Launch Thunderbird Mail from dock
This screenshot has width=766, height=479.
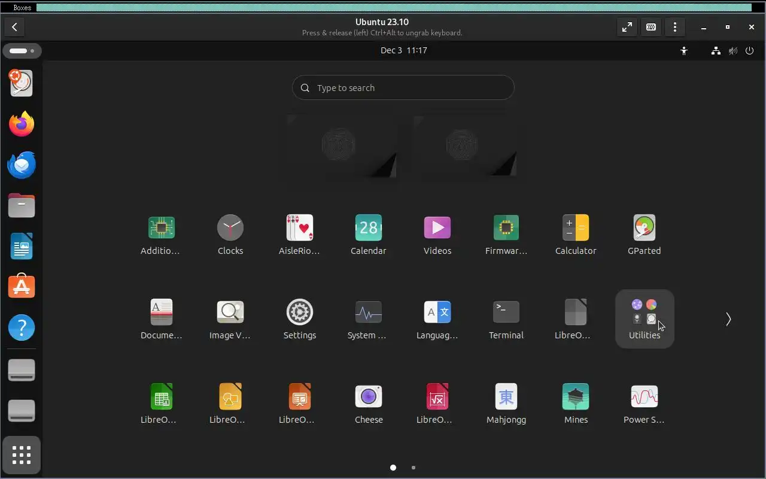click(22, 165)
